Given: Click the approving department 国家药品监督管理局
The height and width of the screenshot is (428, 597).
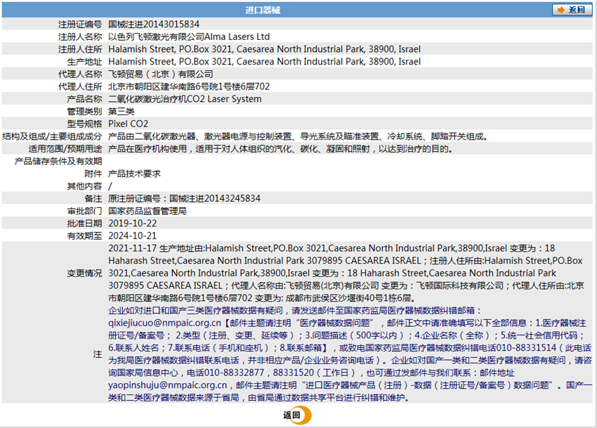Looking at the screenshot, I should 147,211.
